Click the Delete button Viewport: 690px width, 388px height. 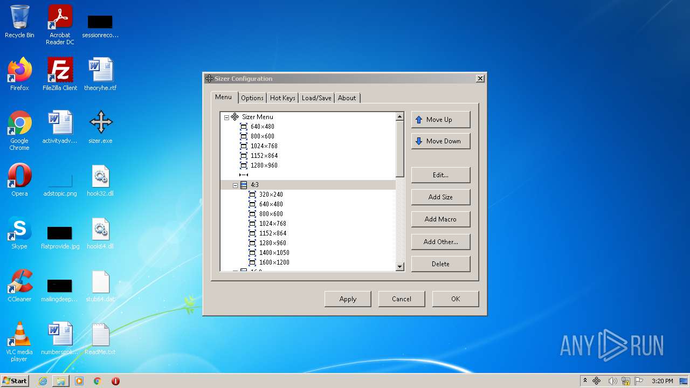[x=440, y=264]
